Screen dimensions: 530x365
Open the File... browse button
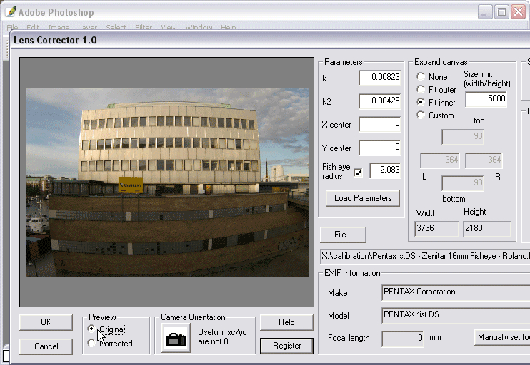(x=343, y=235)
